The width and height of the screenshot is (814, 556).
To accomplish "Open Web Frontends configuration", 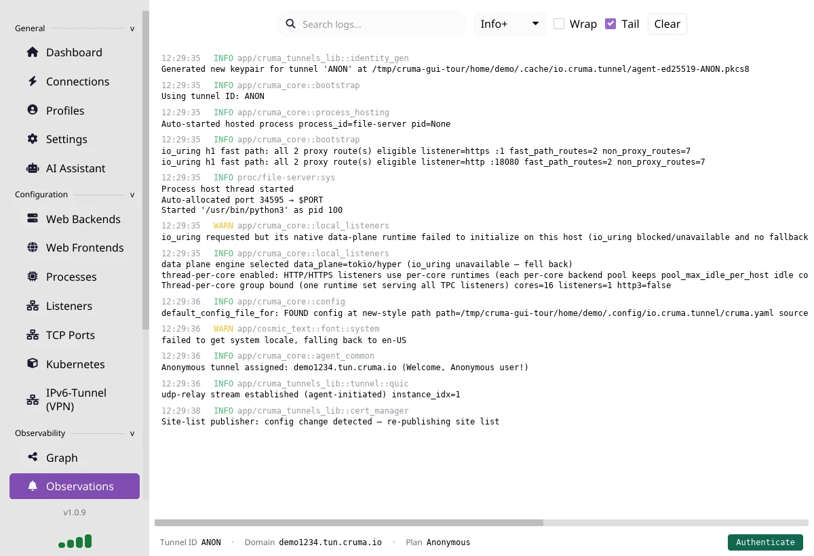I will 75,247.
